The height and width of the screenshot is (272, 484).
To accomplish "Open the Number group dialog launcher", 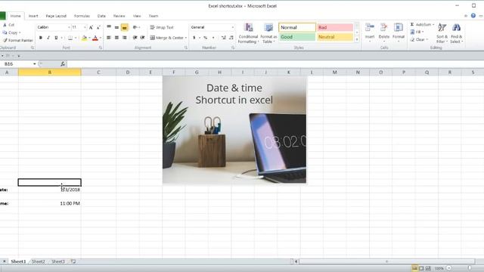I will [233, 48].
